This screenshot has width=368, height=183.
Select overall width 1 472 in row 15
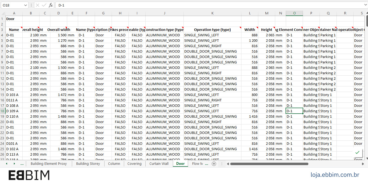(59, 95)
